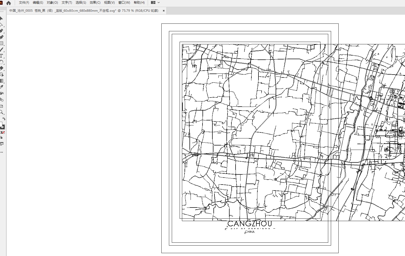Pick the Rectangle tool
The width and height of the screenshot is (405, 256).
click(1, 43)
